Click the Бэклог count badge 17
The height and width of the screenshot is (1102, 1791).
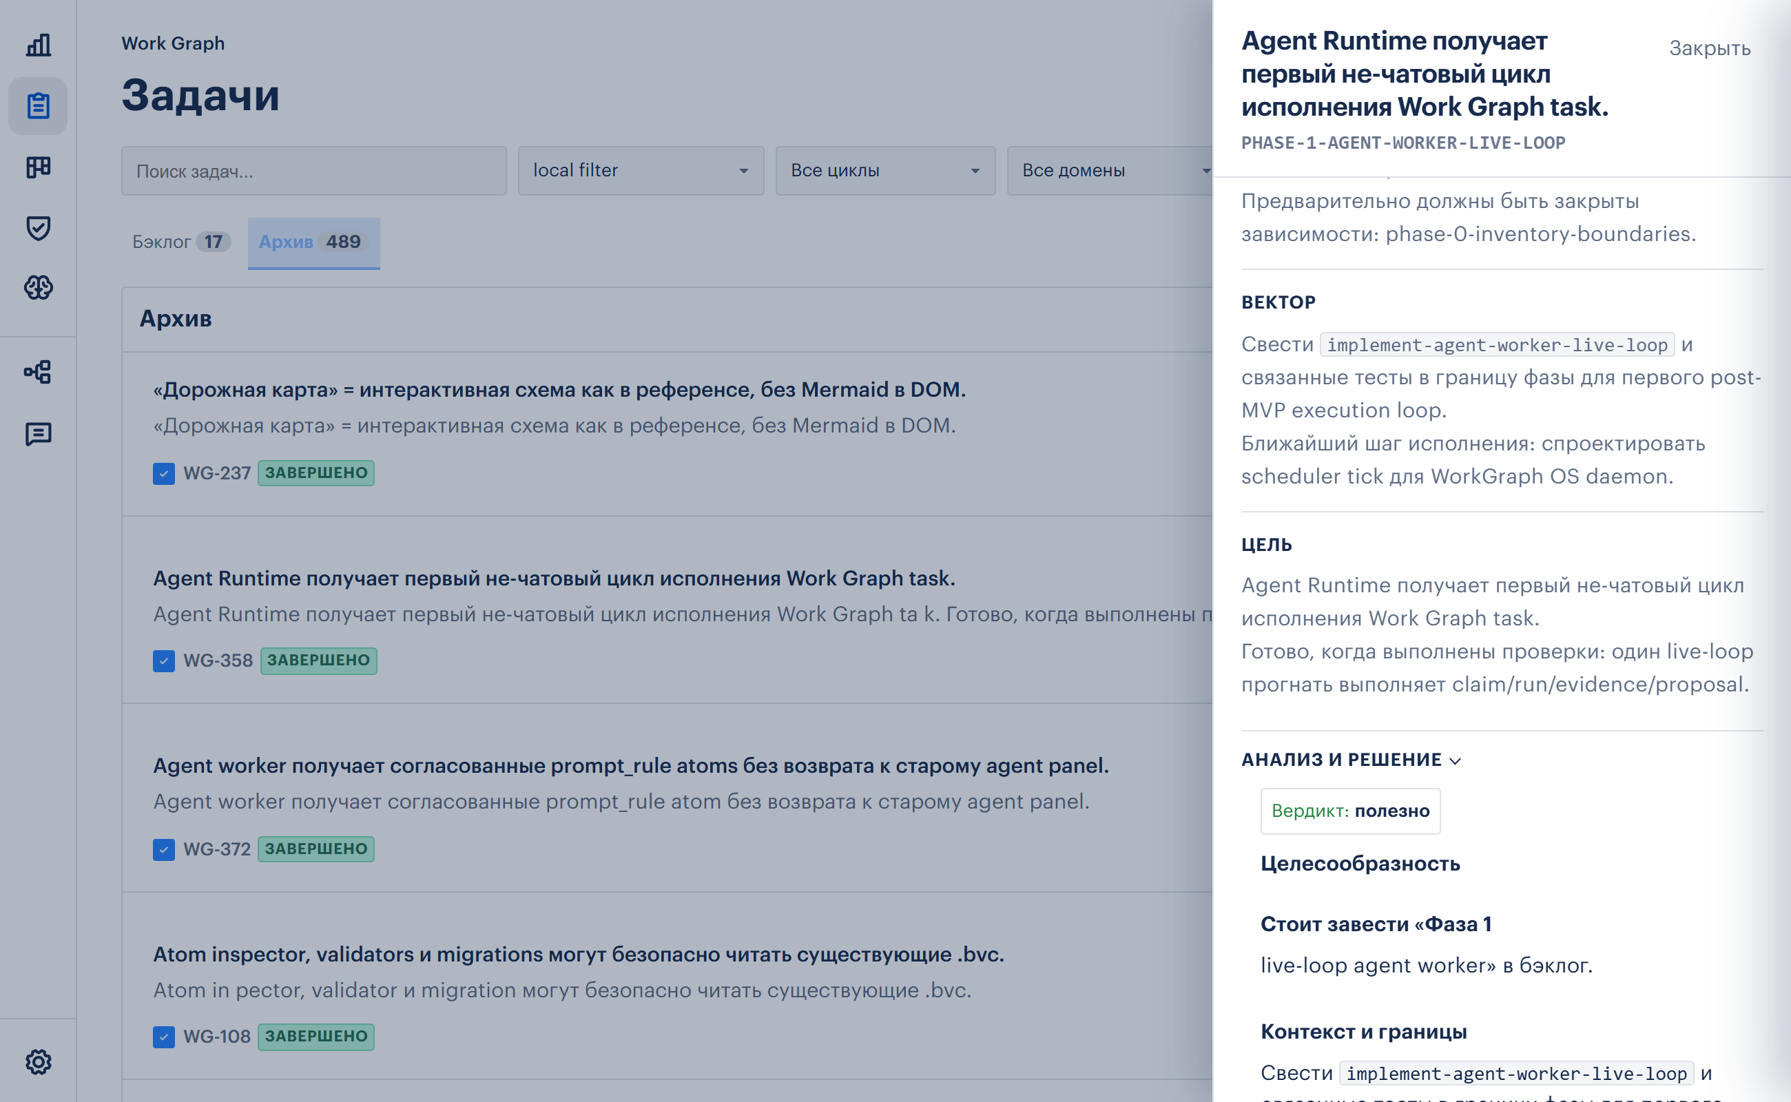pyautogui.click(x=213, y=242)
